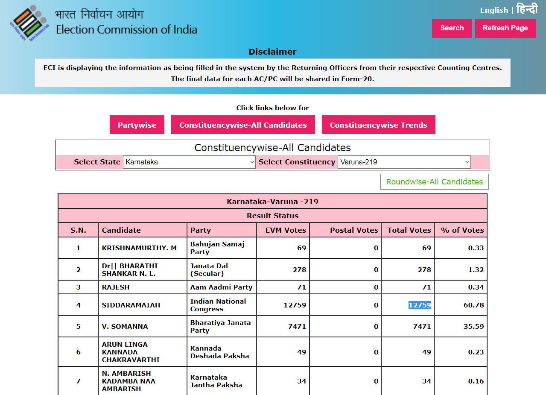Click the EVM votes value 278

click(299, 270)
